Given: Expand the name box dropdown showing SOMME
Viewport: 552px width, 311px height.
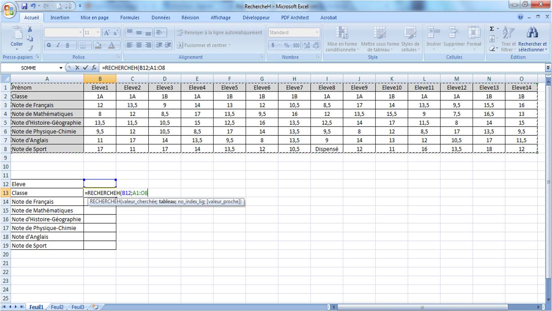Looking at the screenshot, I should pyautogui.click(x=61, y=68).
